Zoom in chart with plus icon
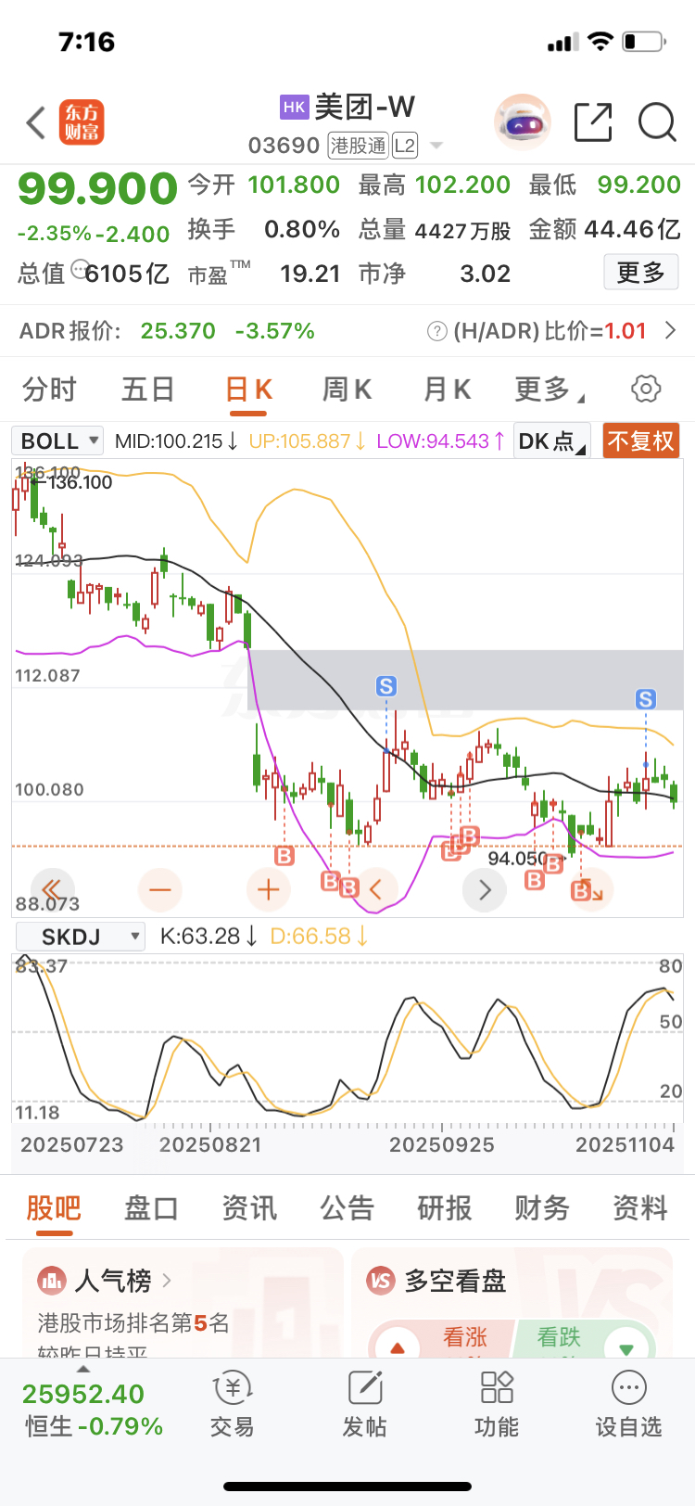The image size is (695, 1506). [x=269, y=890]
